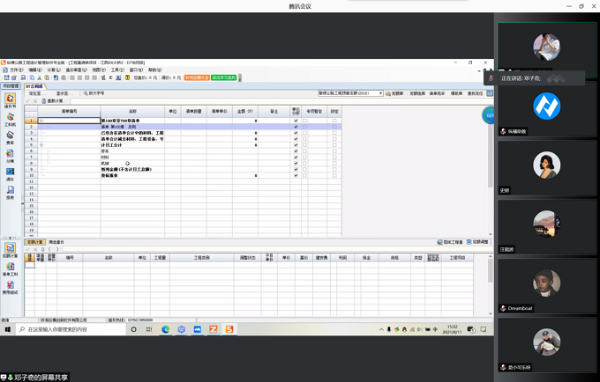600x382 pixels.
Task: Open 定额库 search icon button
Action: [394, 93]
